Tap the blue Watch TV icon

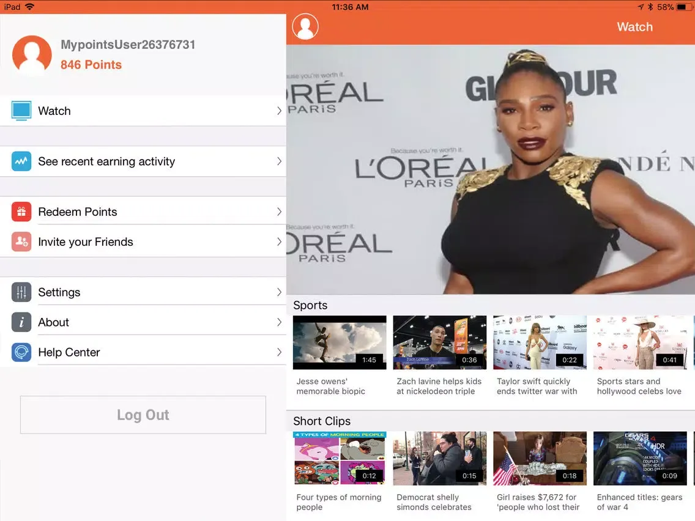(21, 111)
